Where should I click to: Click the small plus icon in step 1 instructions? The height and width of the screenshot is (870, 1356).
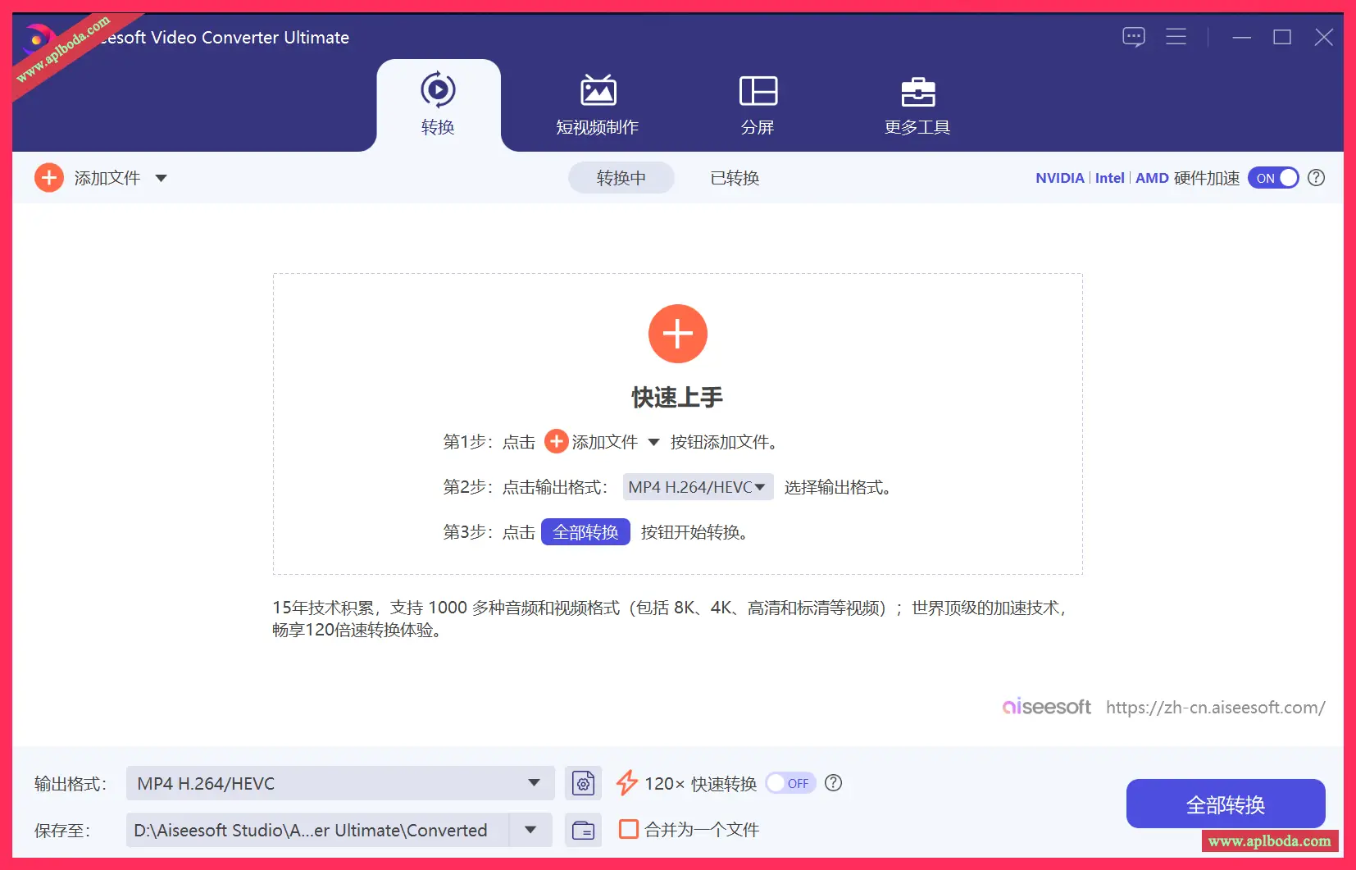pos(556,441)
